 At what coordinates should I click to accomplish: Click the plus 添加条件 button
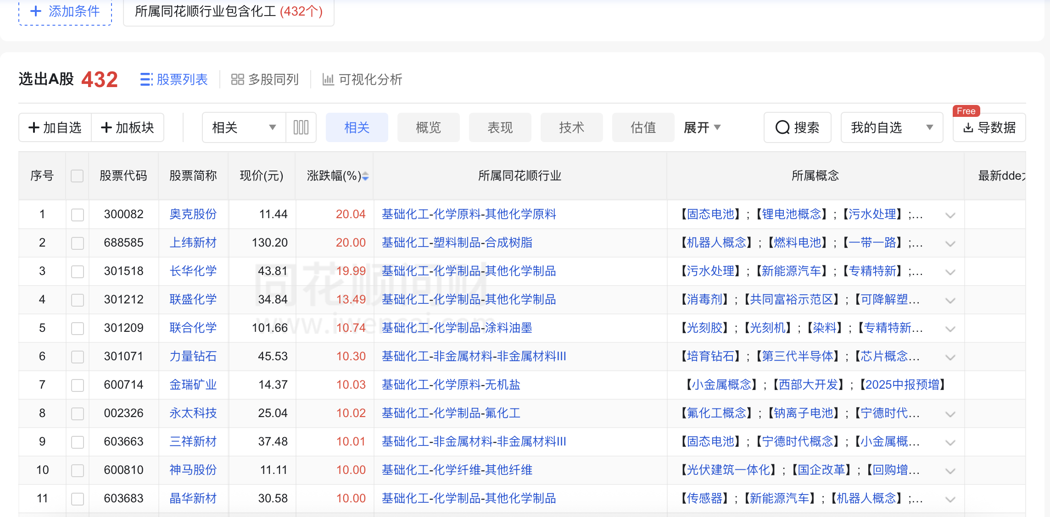pos(65,11)
